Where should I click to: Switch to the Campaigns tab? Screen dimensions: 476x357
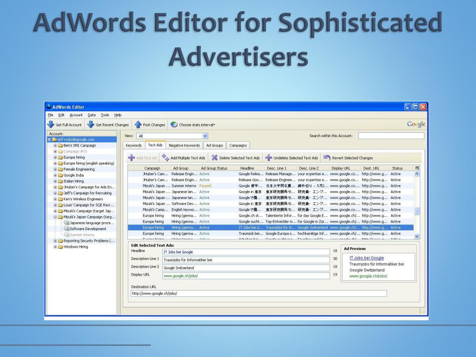tap(238, 145)
